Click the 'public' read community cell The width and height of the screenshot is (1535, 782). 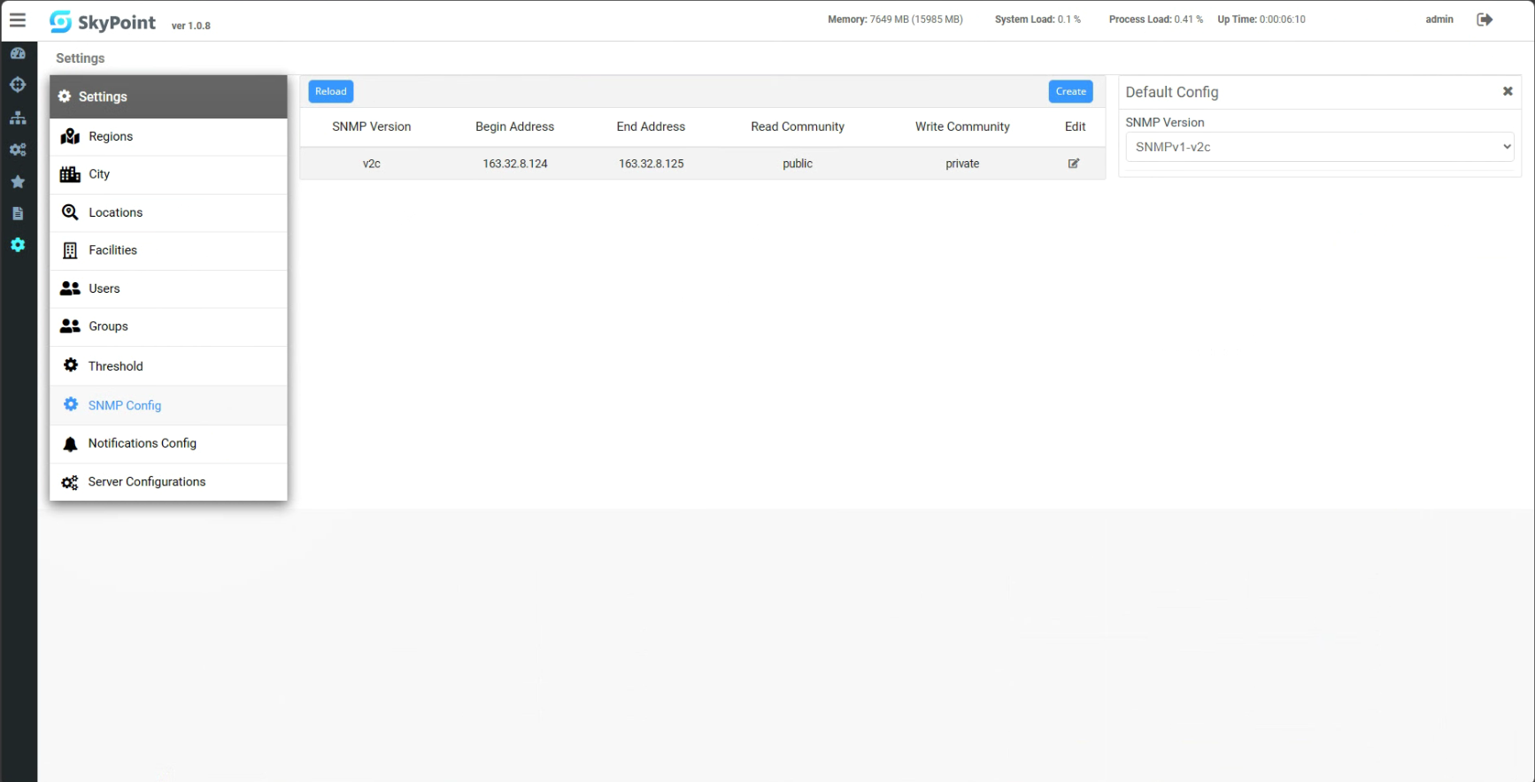(798, 164)
